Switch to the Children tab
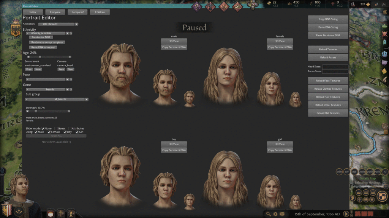The height and width of the screenshot is (218, 389). [x=100, y=12]
